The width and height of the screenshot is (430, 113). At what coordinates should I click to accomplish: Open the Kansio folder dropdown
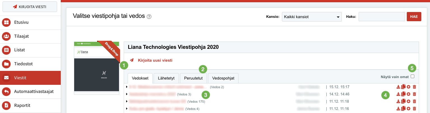click(x=312, y=17)
